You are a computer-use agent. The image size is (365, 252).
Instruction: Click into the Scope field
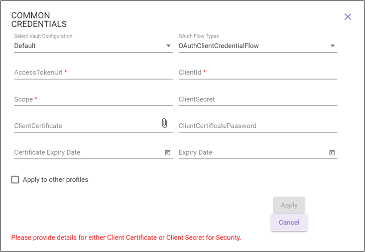(x=93, y=99)
